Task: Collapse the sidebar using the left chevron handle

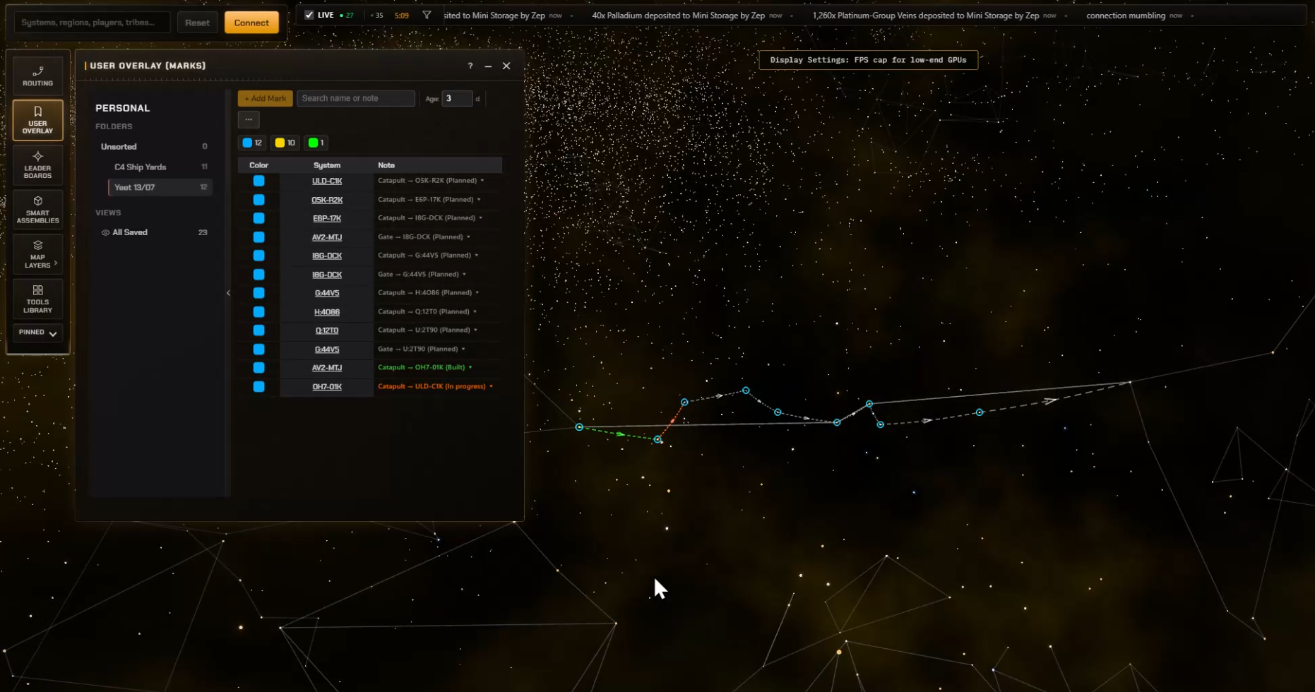Action: tap(228, 293)
